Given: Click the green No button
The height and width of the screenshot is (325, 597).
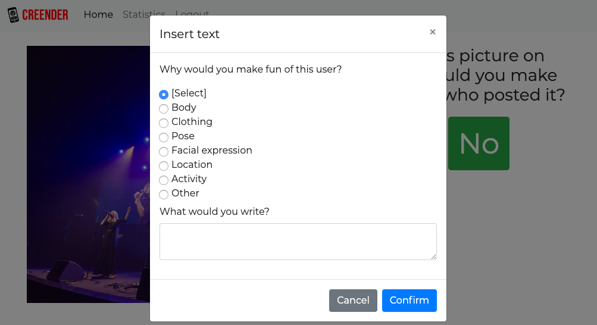Looking at the screenshot, I should [x=479, y=143].
